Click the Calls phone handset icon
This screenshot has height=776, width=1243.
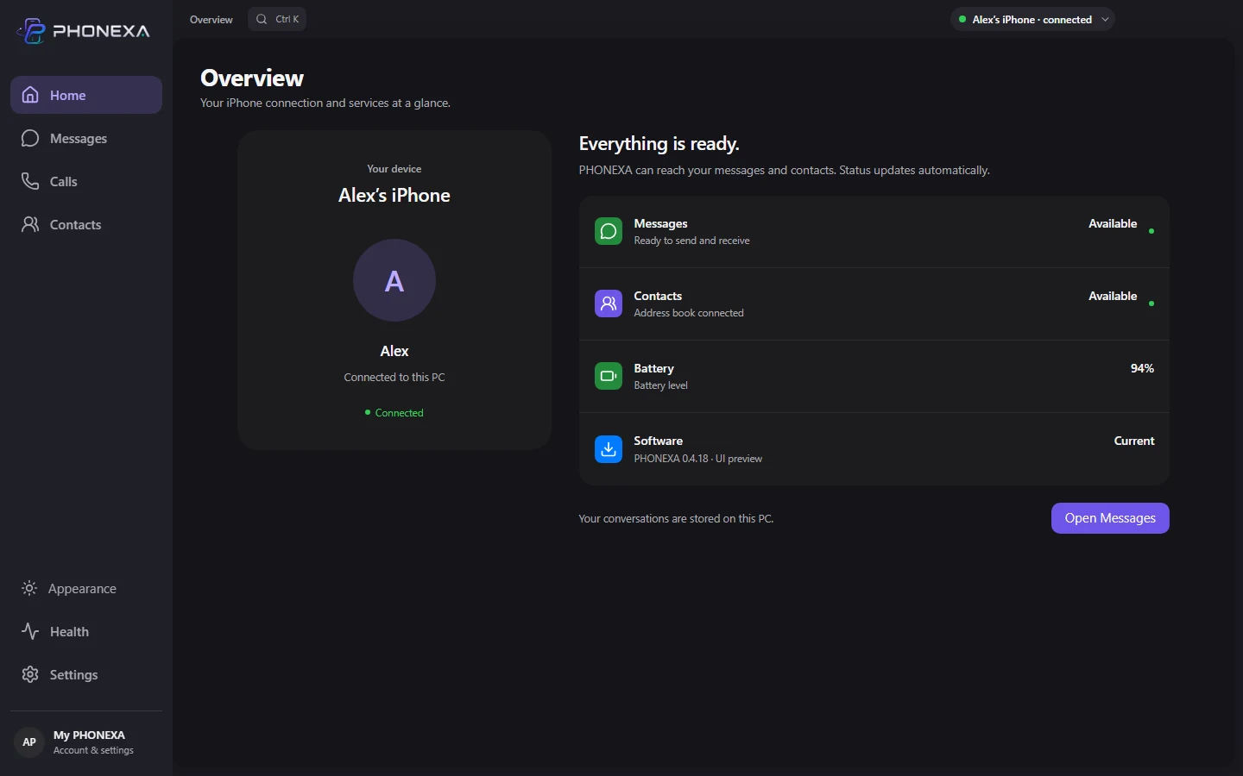pyautogui.click(x=30, y=181)
